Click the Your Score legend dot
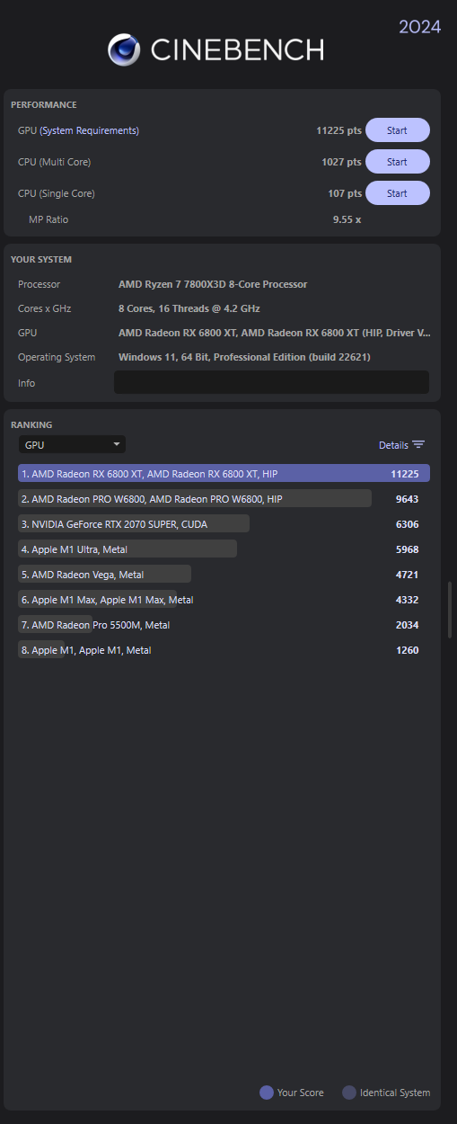Screen dimensions: 457x1124 point(267,1093)
